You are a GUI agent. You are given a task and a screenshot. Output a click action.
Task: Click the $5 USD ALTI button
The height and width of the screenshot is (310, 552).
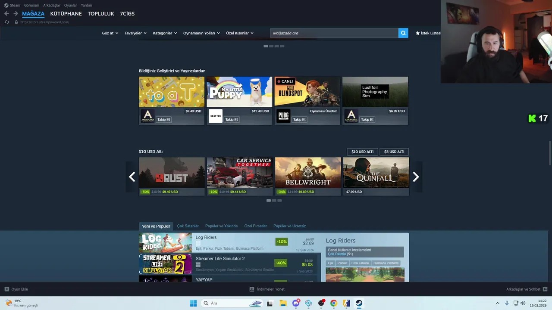coord(394,152)
